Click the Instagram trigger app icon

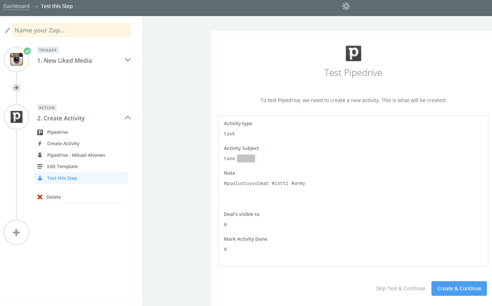point(16,59)
